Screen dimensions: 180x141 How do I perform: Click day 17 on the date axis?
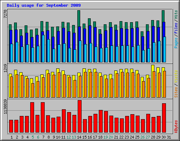tap(95, 137)
